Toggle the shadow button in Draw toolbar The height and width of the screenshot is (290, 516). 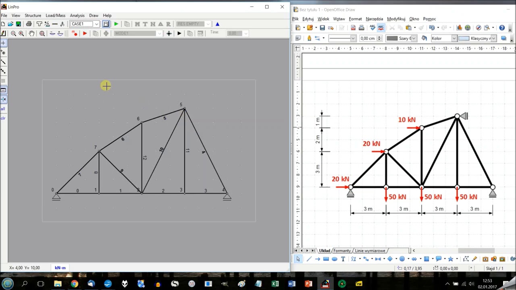pos(504,38)
